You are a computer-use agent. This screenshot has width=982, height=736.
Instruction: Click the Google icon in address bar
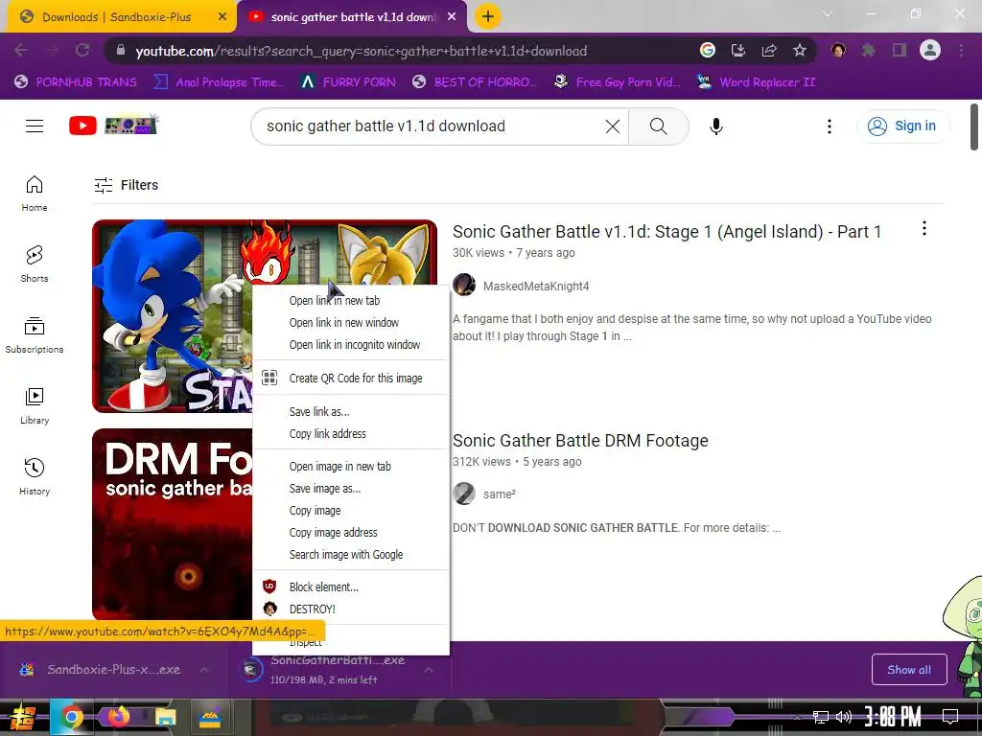pos(707,51)
